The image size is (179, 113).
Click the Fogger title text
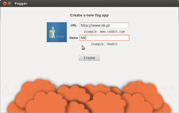click(21, 4)
